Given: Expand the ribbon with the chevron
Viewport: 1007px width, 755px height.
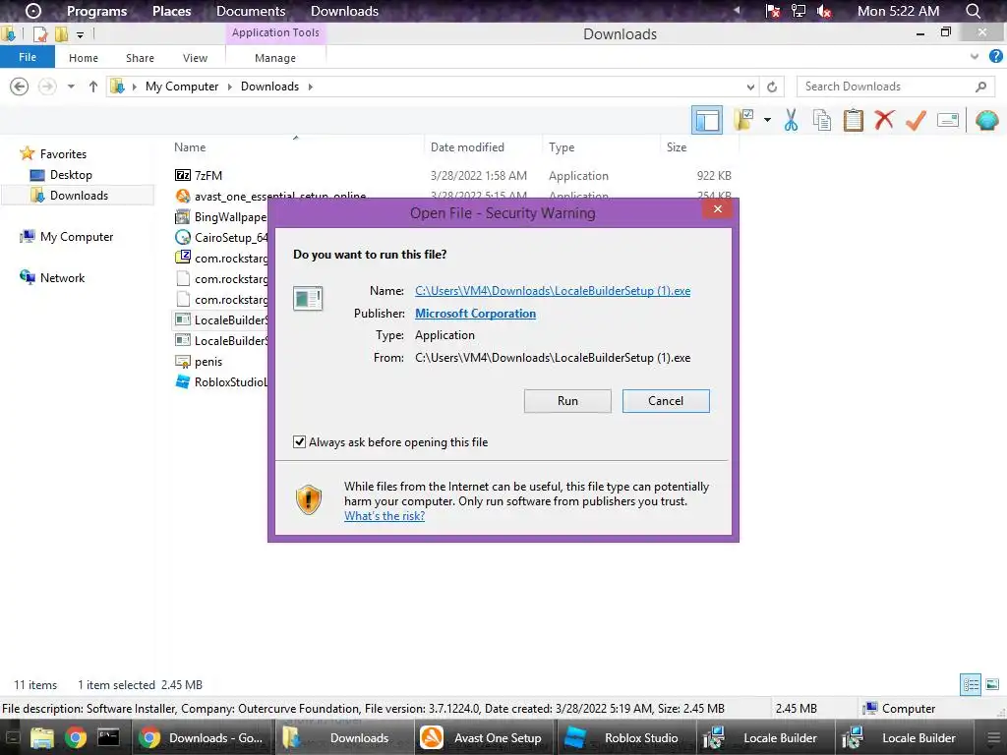Looking at the screenshot, I should [x=975, y=56].
